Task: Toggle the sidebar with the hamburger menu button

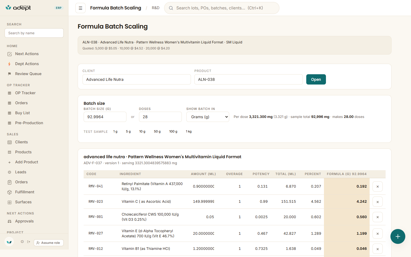Action: [x=80, y=8]
